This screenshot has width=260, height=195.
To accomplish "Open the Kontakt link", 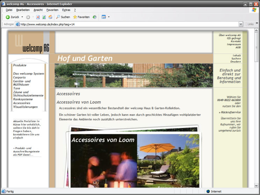I will point(236,41).
